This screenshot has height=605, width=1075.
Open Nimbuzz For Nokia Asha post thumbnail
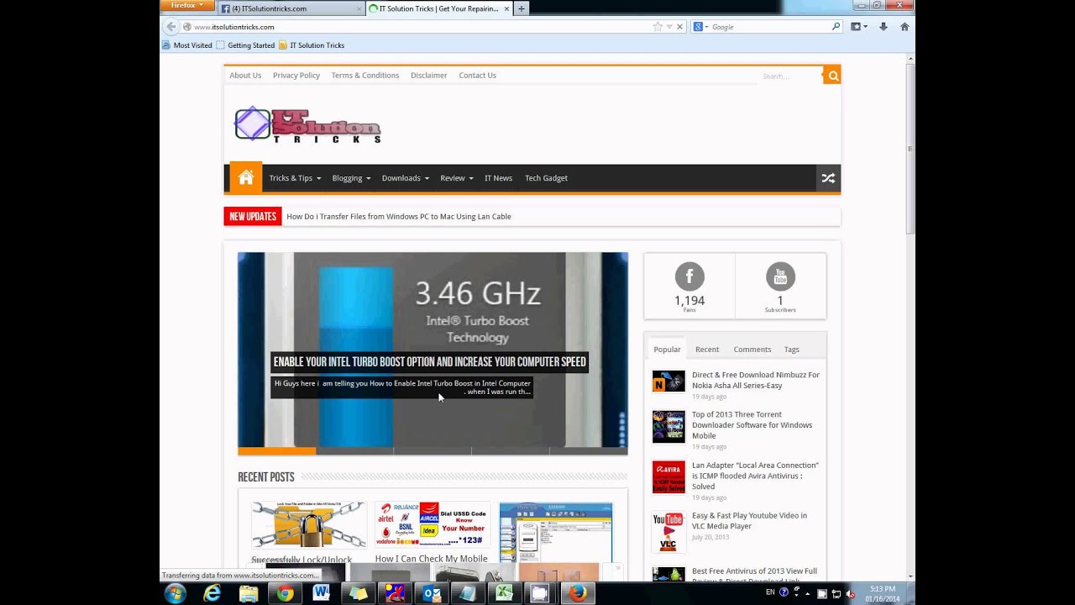point(669,381)
